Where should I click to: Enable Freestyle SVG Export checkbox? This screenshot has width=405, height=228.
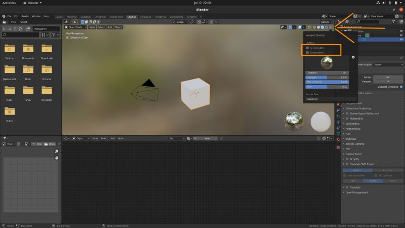point(347,164)
